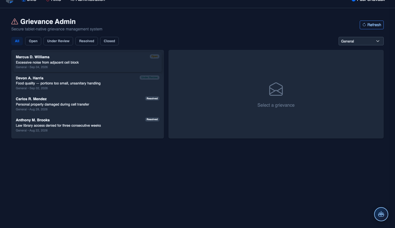Screen dimensions: 395x228
Task: Click "Personal property damaged during cell transfer"
Action: pyautogui.click(x=52, y=104)
